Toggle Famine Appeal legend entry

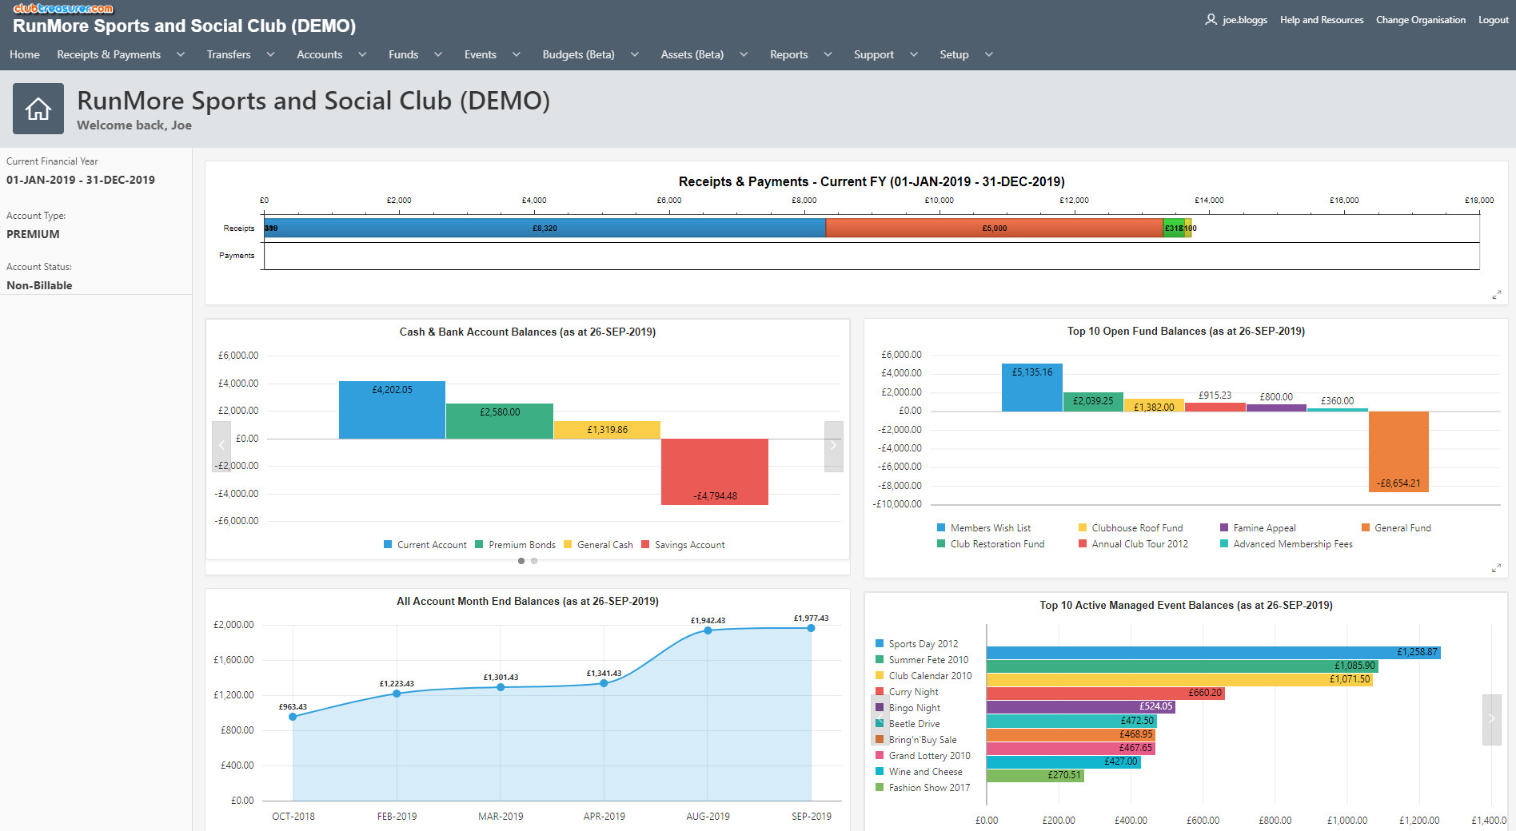point(1258,528)
